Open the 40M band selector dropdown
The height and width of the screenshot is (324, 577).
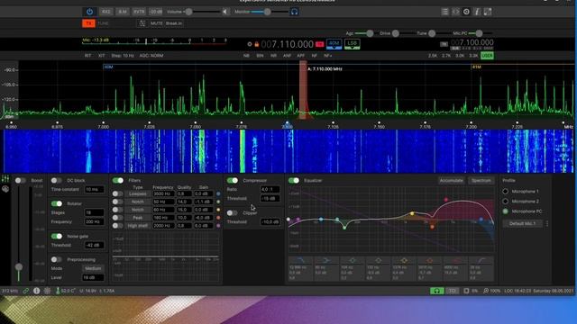334,44
